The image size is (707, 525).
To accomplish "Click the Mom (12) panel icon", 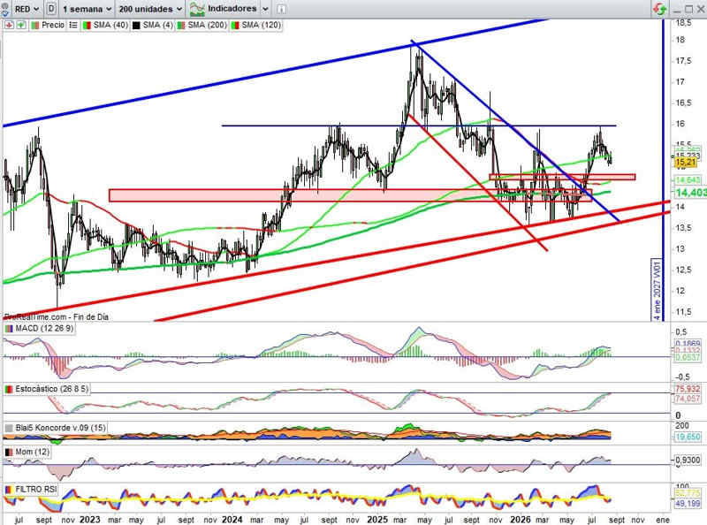I will [8, 452].
